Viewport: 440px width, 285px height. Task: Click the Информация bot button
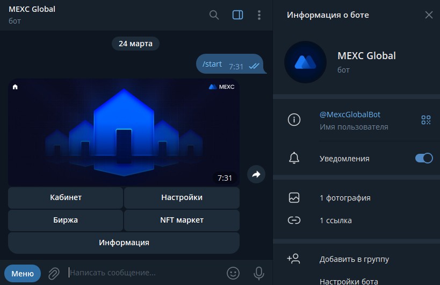point(124,243)
